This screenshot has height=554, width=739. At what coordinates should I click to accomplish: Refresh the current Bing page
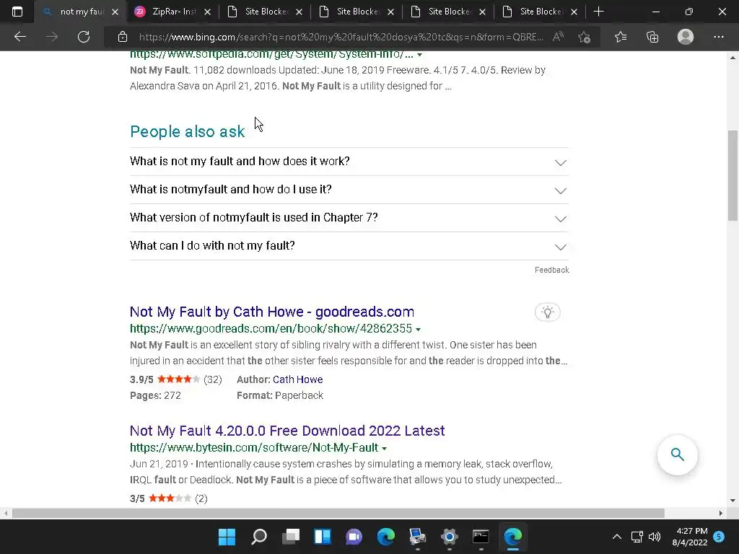click(84, 37)
